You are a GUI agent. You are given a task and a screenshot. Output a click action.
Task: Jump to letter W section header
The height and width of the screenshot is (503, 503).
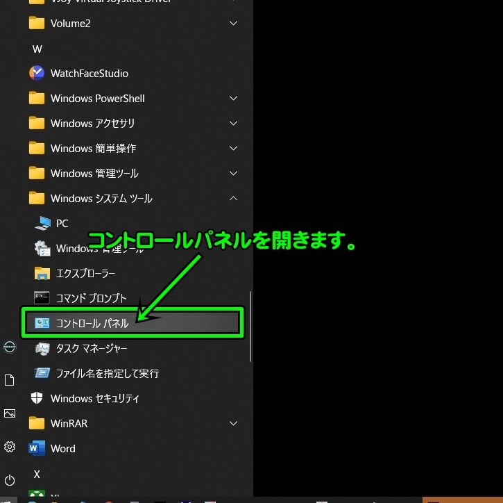37,49
